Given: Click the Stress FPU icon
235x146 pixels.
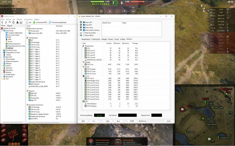Looking at the screenshot, I should coord(81,25).
